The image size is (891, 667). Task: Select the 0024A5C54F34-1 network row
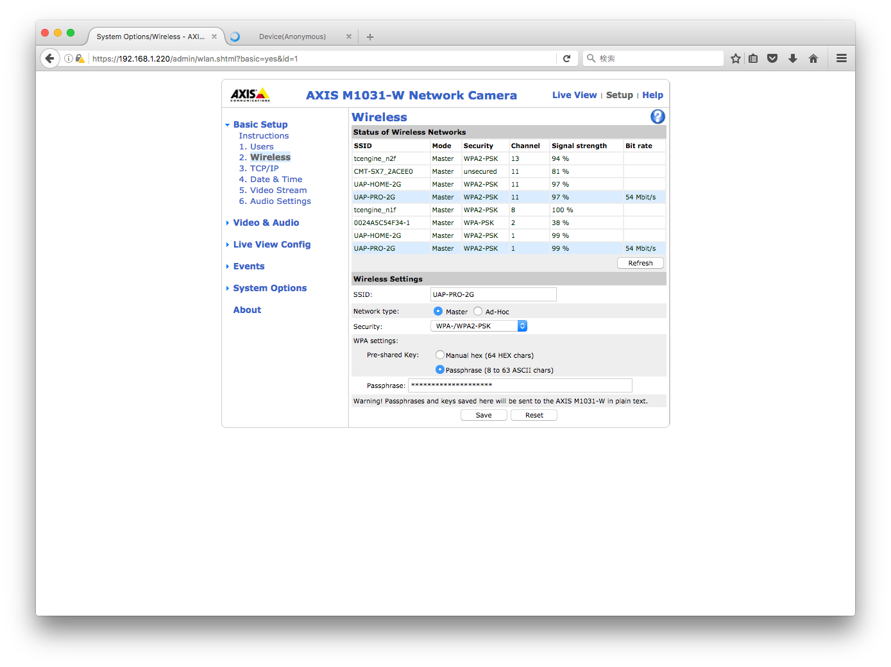tap(509, 223)
